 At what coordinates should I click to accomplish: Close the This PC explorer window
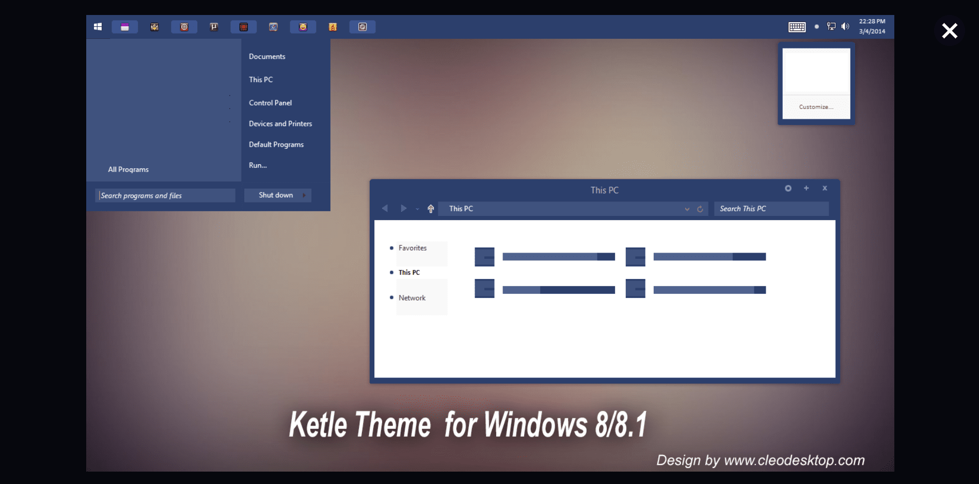point(825,188)
